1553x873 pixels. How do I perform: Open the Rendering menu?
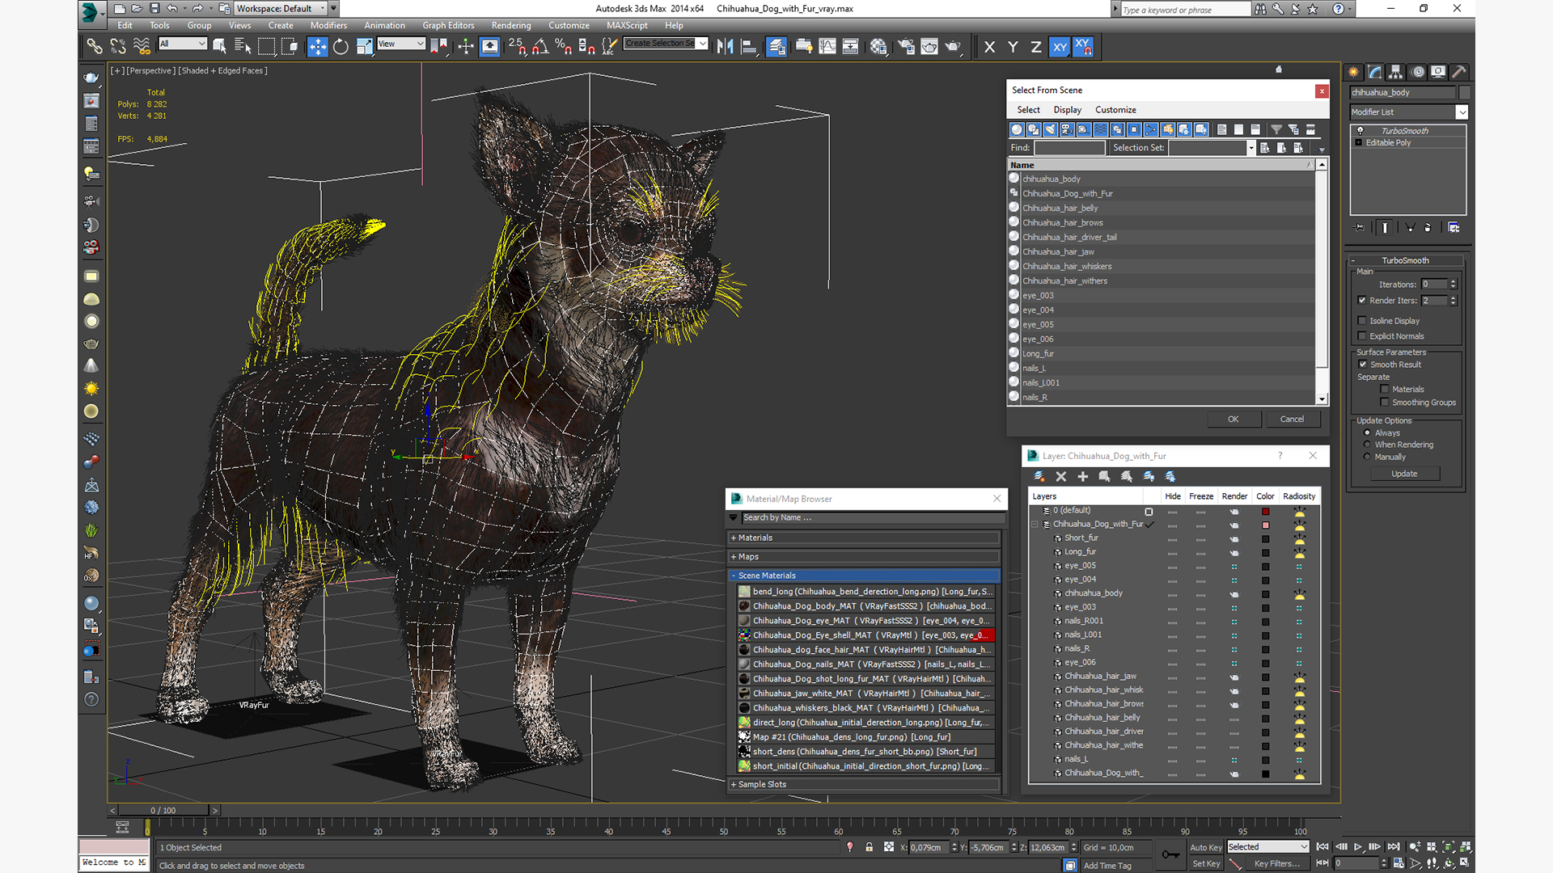511,25
